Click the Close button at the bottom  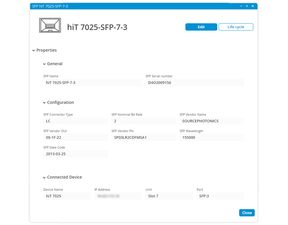pyautogui.click(x=247, y=213)
